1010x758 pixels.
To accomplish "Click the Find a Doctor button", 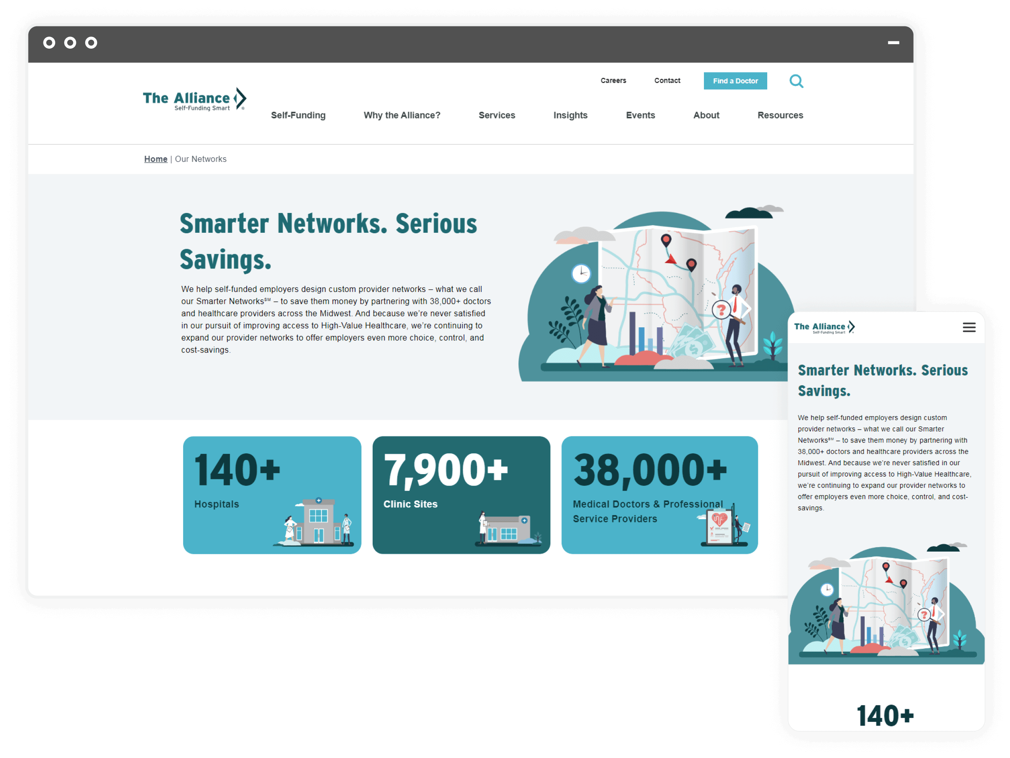I will pyautogui.click(x=734, y=80).
